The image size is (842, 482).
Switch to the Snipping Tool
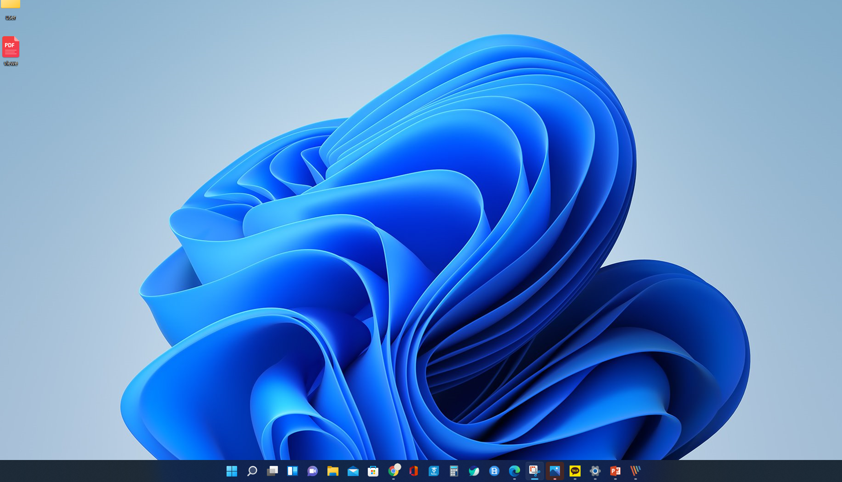(534, 471)
